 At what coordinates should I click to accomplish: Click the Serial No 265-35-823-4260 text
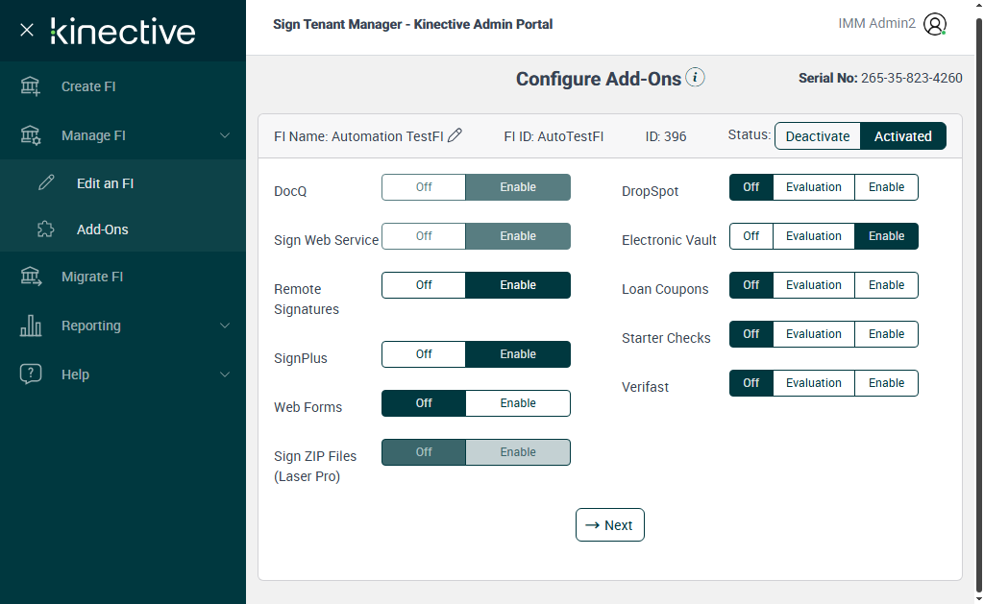tap(880, 78)
